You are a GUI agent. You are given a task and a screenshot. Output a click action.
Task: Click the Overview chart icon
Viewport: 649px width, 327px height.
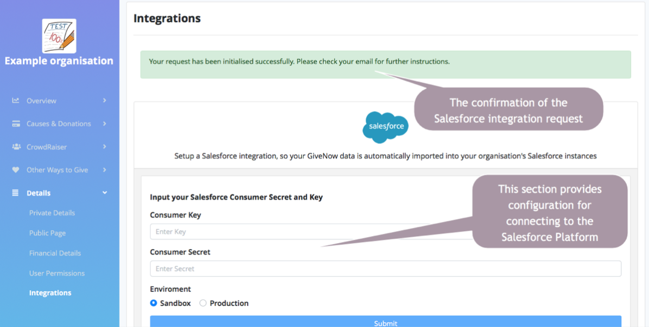point(16,100)
